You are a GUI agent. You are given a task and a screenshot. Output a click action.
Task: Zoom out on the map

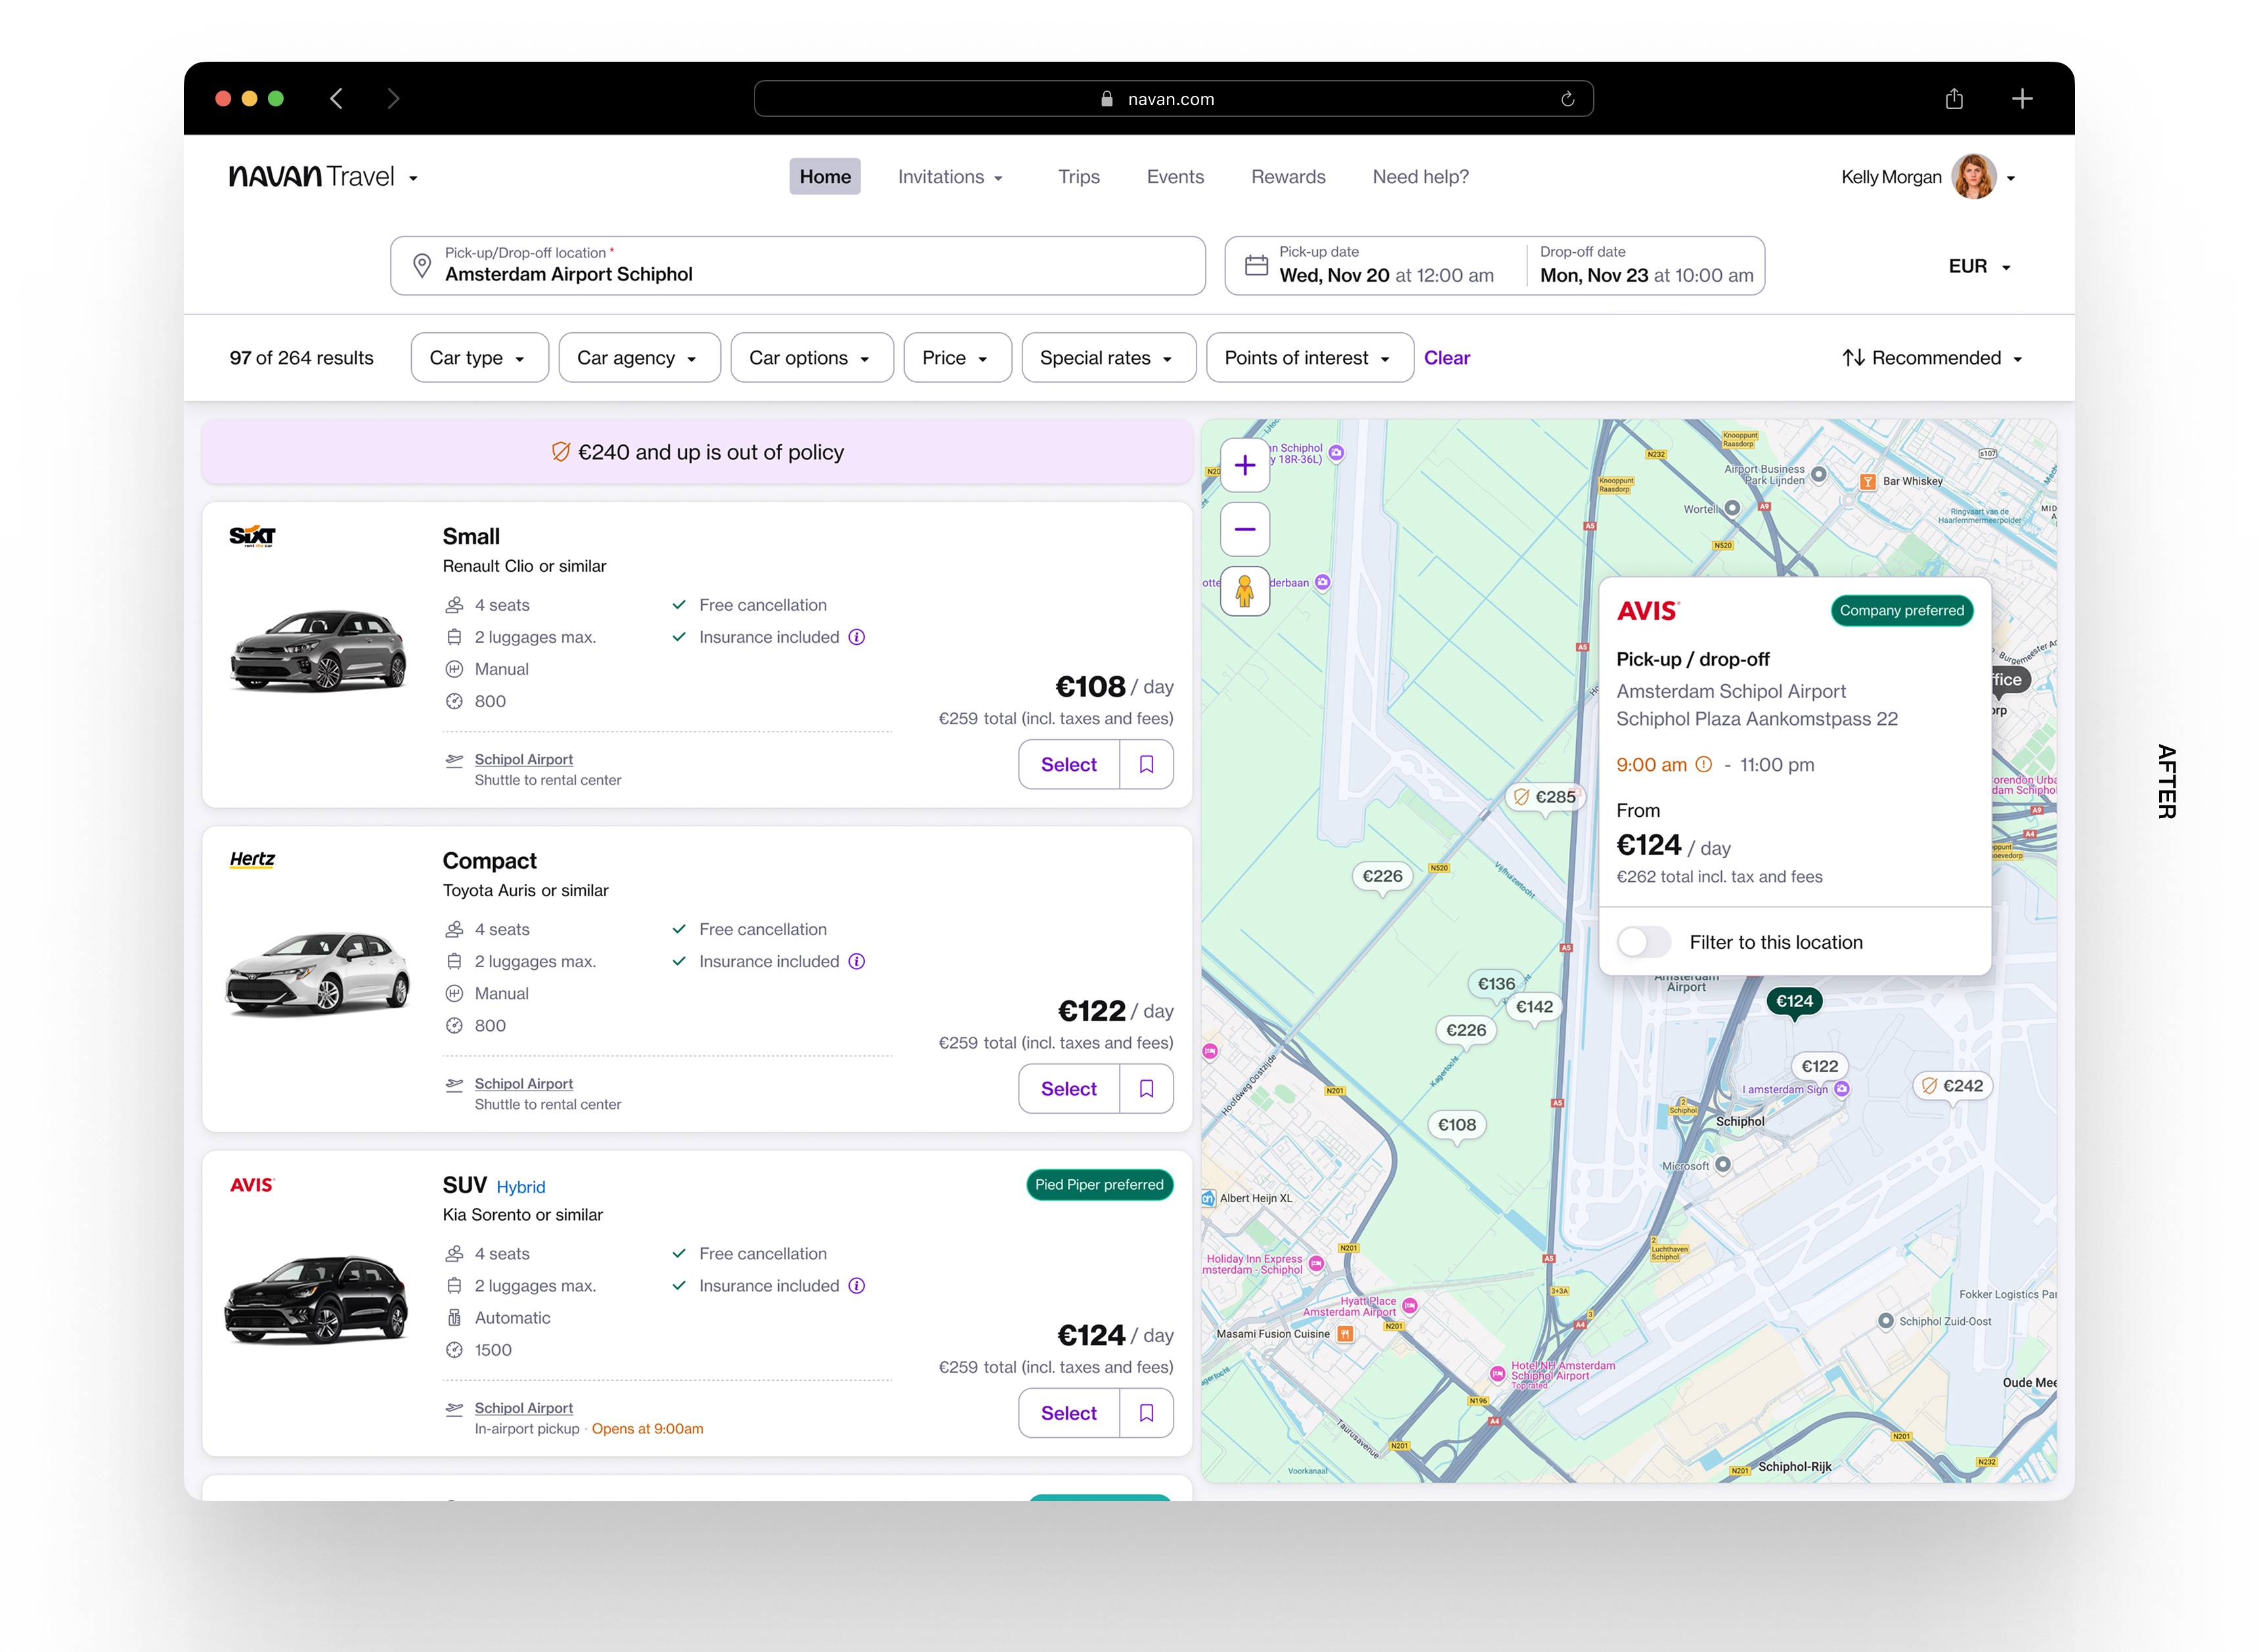click(1244, 529)
